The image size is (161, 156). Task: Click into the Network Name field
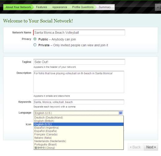click(x=79, y=32)
